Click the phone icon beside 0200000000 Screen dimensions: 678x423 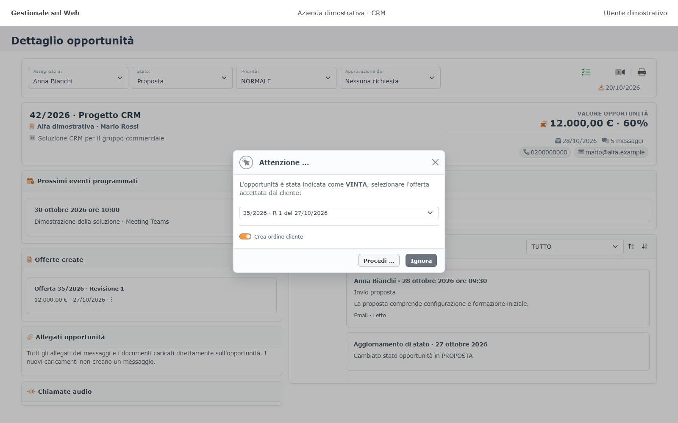(x=526, y=152)
